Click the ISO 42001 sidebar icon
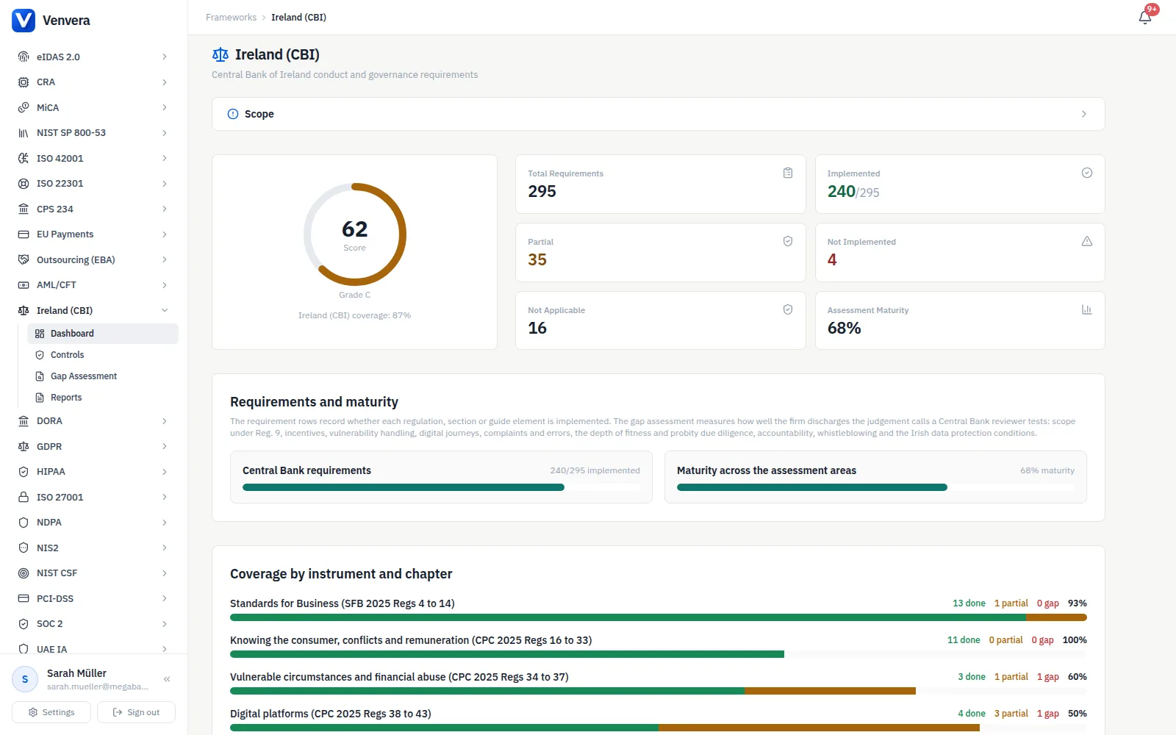This screenshot has width=1176, height=735. click(24, 158)
